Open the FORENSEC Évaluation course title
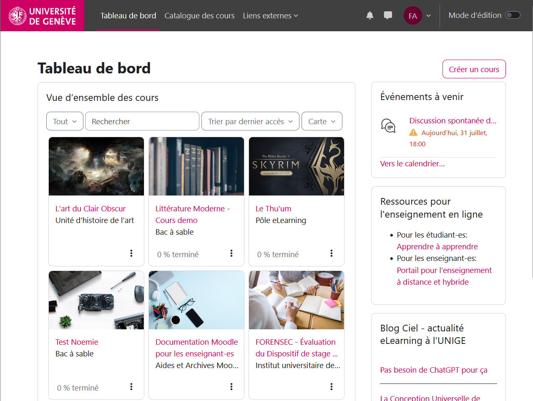Viewport: 533px width, 401px height. click(296, 348)
